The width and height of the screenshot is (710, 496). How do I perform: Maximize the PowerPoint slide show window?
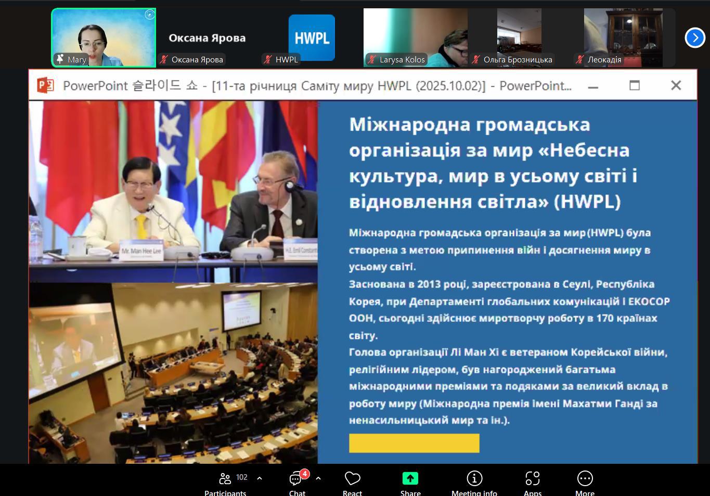click(x=635, y=85)
